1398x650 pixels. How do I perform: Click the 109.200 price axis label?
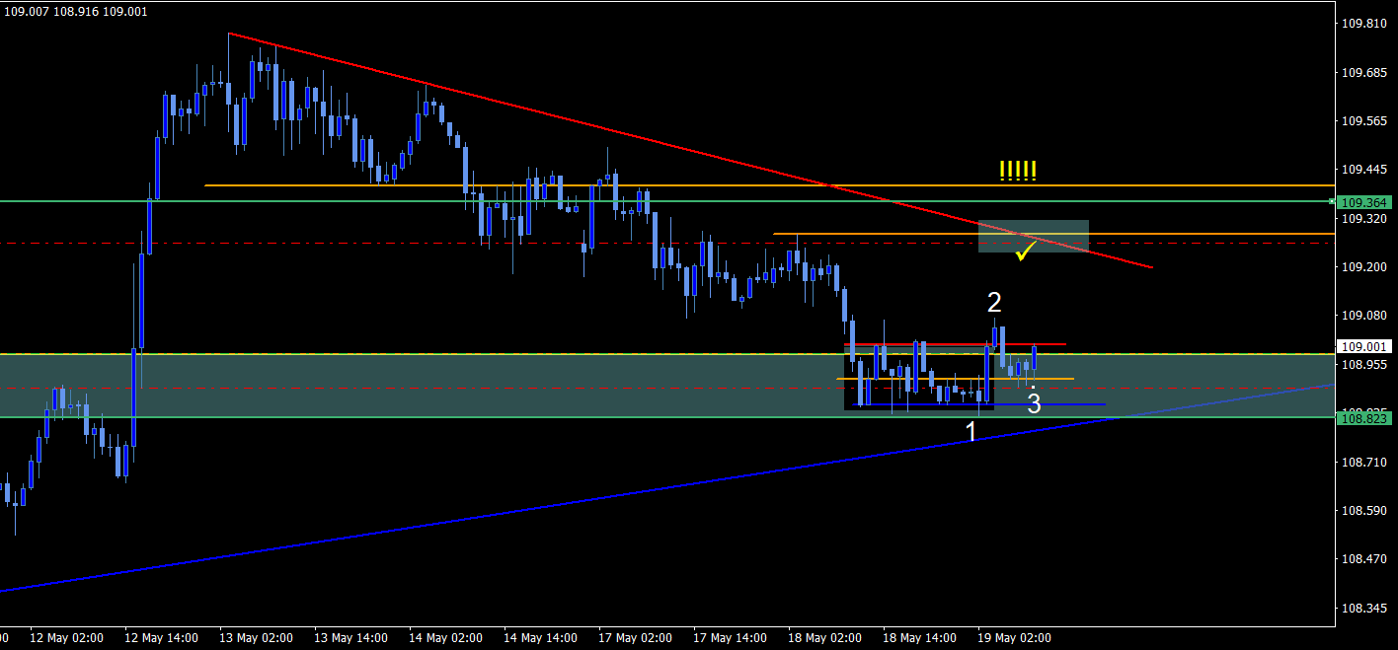[1363, 267]
